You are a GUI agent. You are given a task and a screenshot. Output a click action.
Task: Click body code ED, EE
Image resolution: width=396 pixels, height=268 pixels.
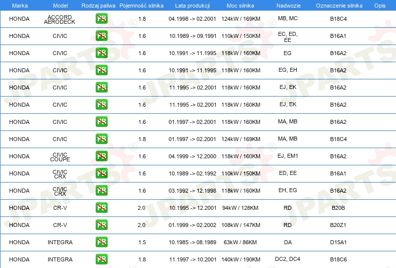[288, 173]
